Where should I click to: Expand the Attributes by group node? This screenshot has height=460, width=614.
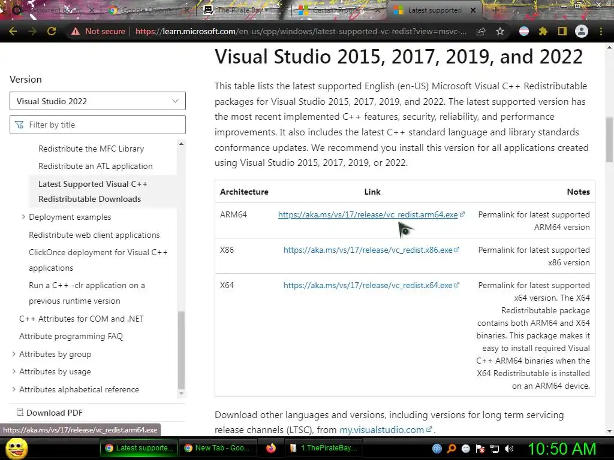14,354
